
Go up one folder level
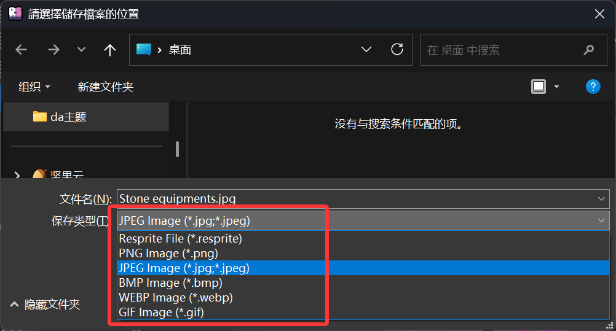110,50
